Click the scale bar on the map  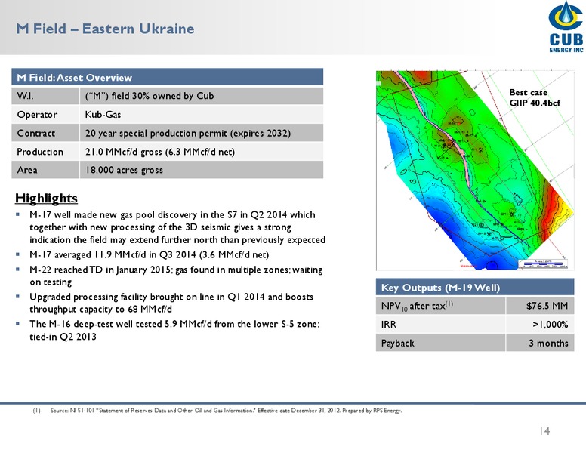544,263
